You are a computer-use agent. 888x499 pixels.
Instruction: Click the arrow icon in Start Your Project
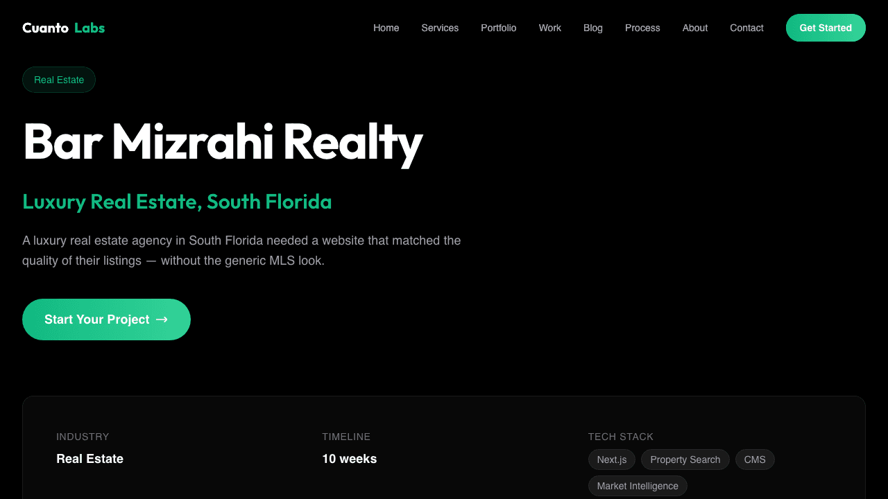(x=162, y=319)
